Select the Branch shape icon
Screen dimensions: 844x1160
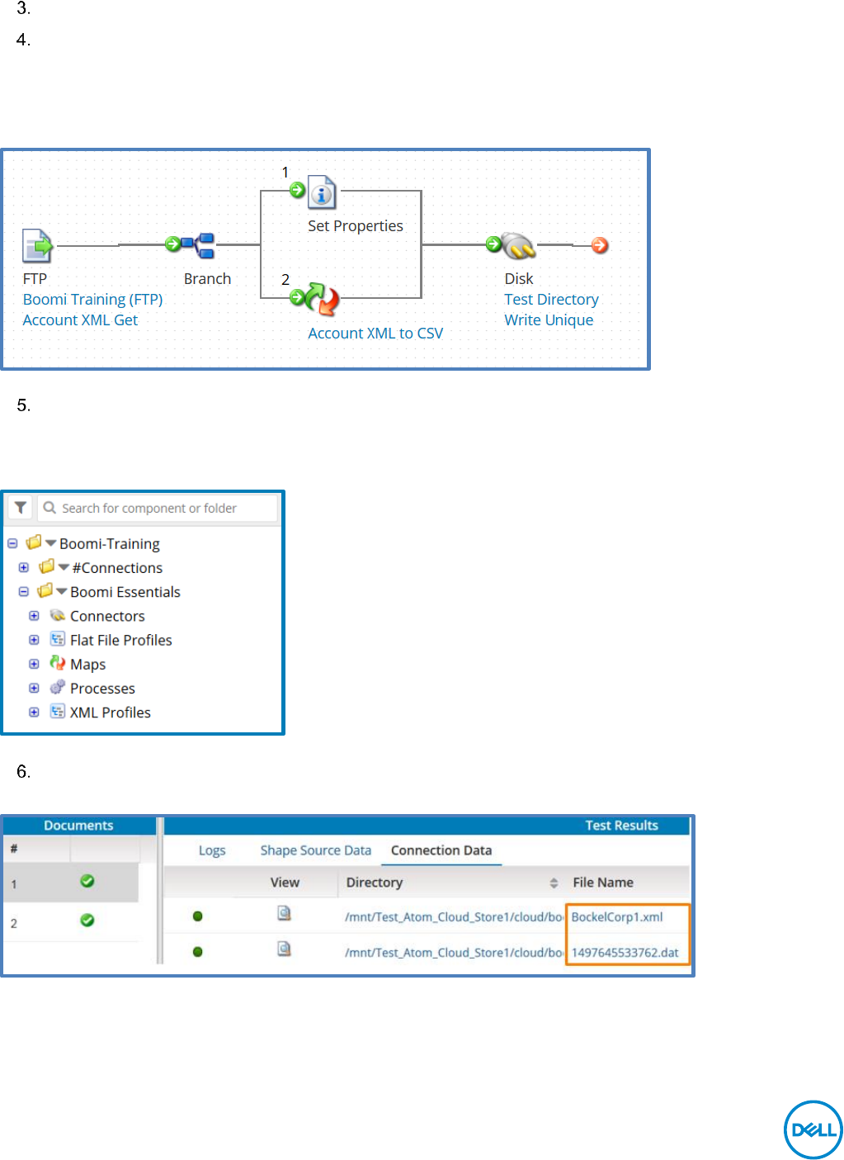199,245
